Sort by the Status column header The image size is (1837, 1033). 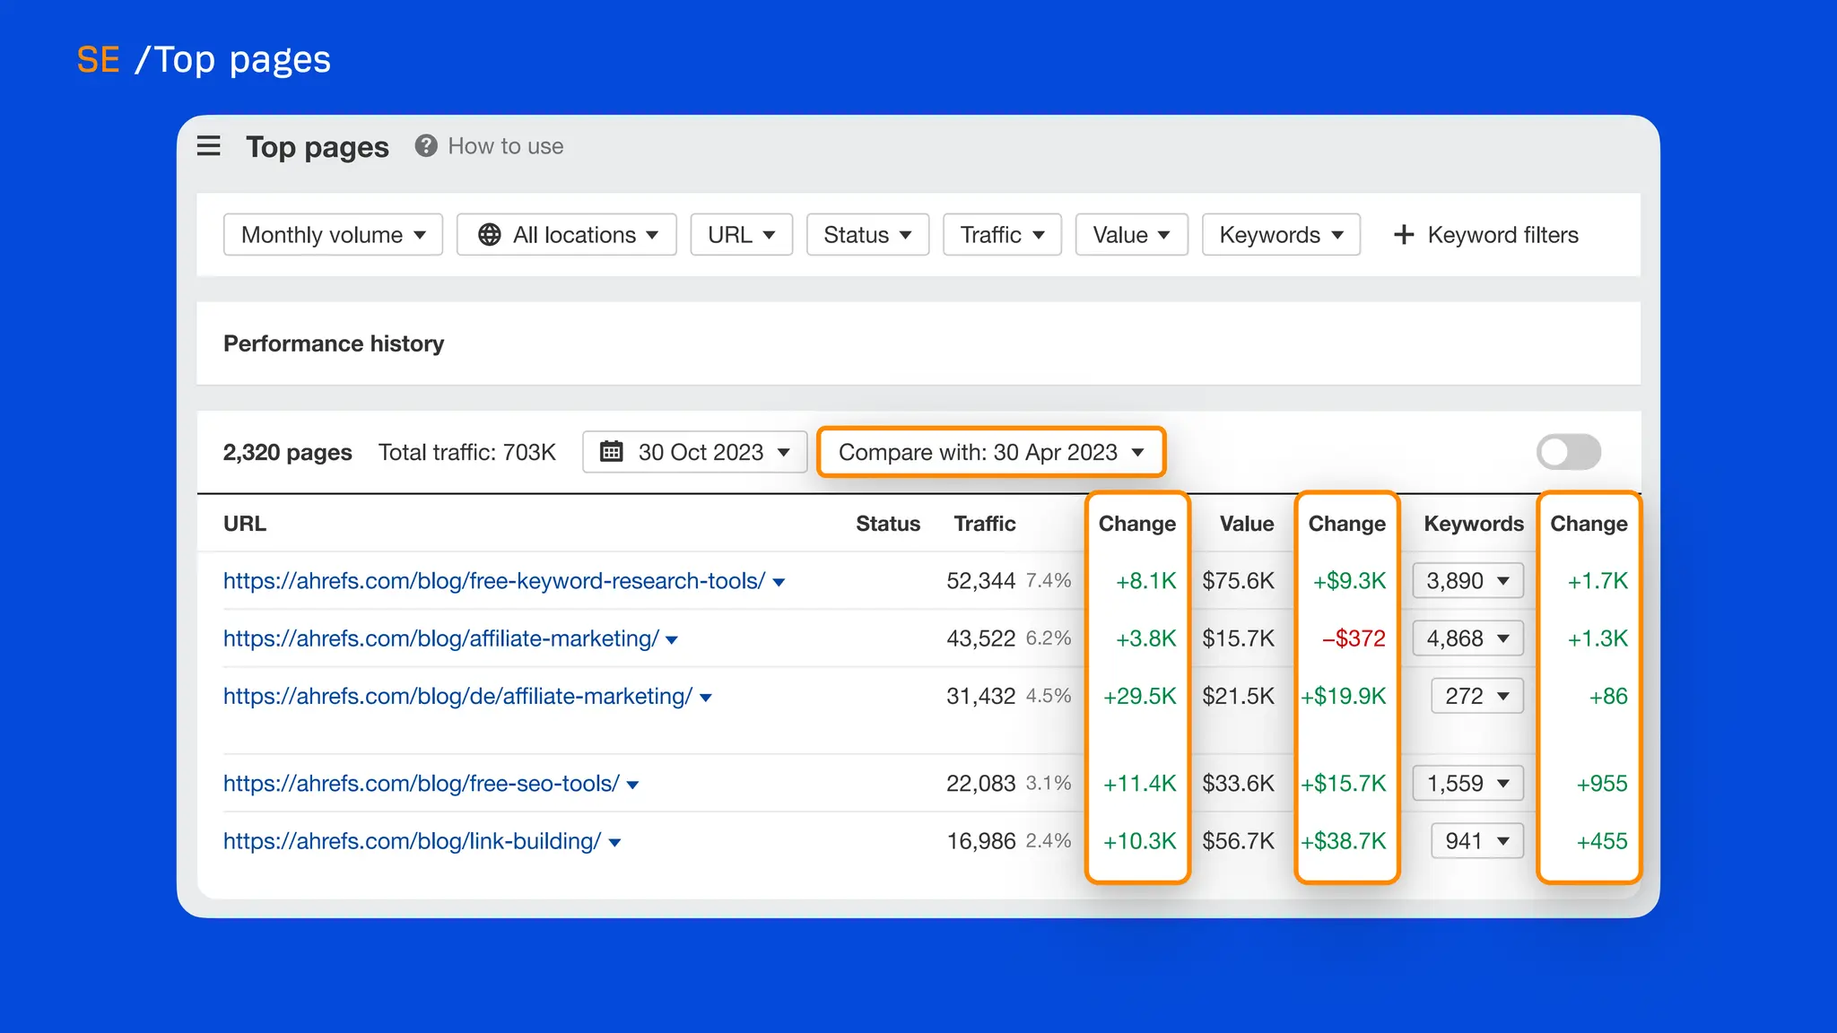[x=888, y=524]
